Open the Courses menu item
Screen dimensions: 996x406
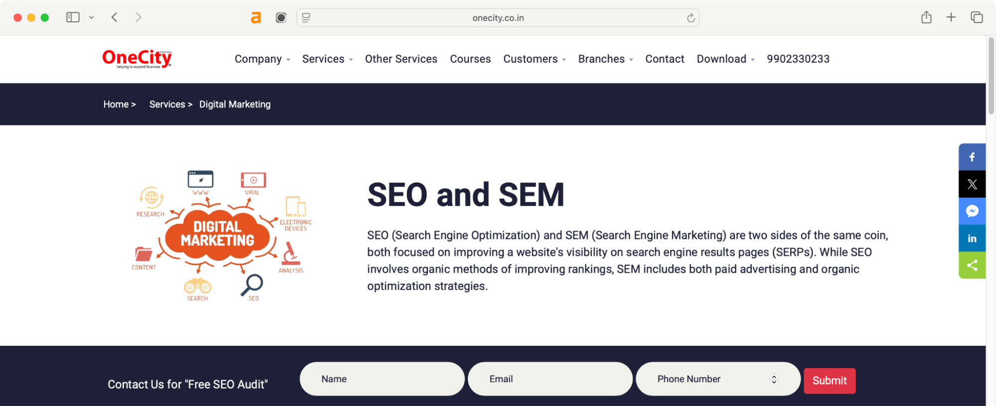tap(470, 59)
